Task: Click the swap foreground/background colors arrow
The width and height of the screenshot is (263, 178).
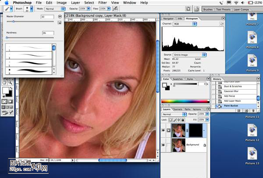Action: pyautogui.click(x=11, y=88)
